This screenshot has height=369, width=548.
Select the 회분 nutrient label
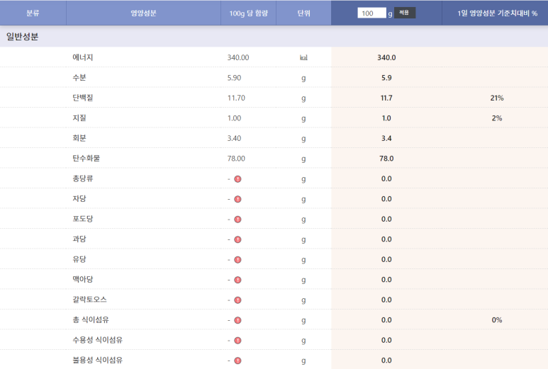click(79, 138)
